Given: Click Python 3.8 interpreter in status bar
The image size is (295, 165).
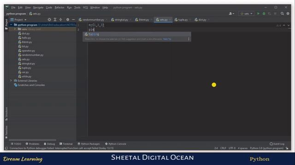Looking at the screenshot, I should [266, 148].
